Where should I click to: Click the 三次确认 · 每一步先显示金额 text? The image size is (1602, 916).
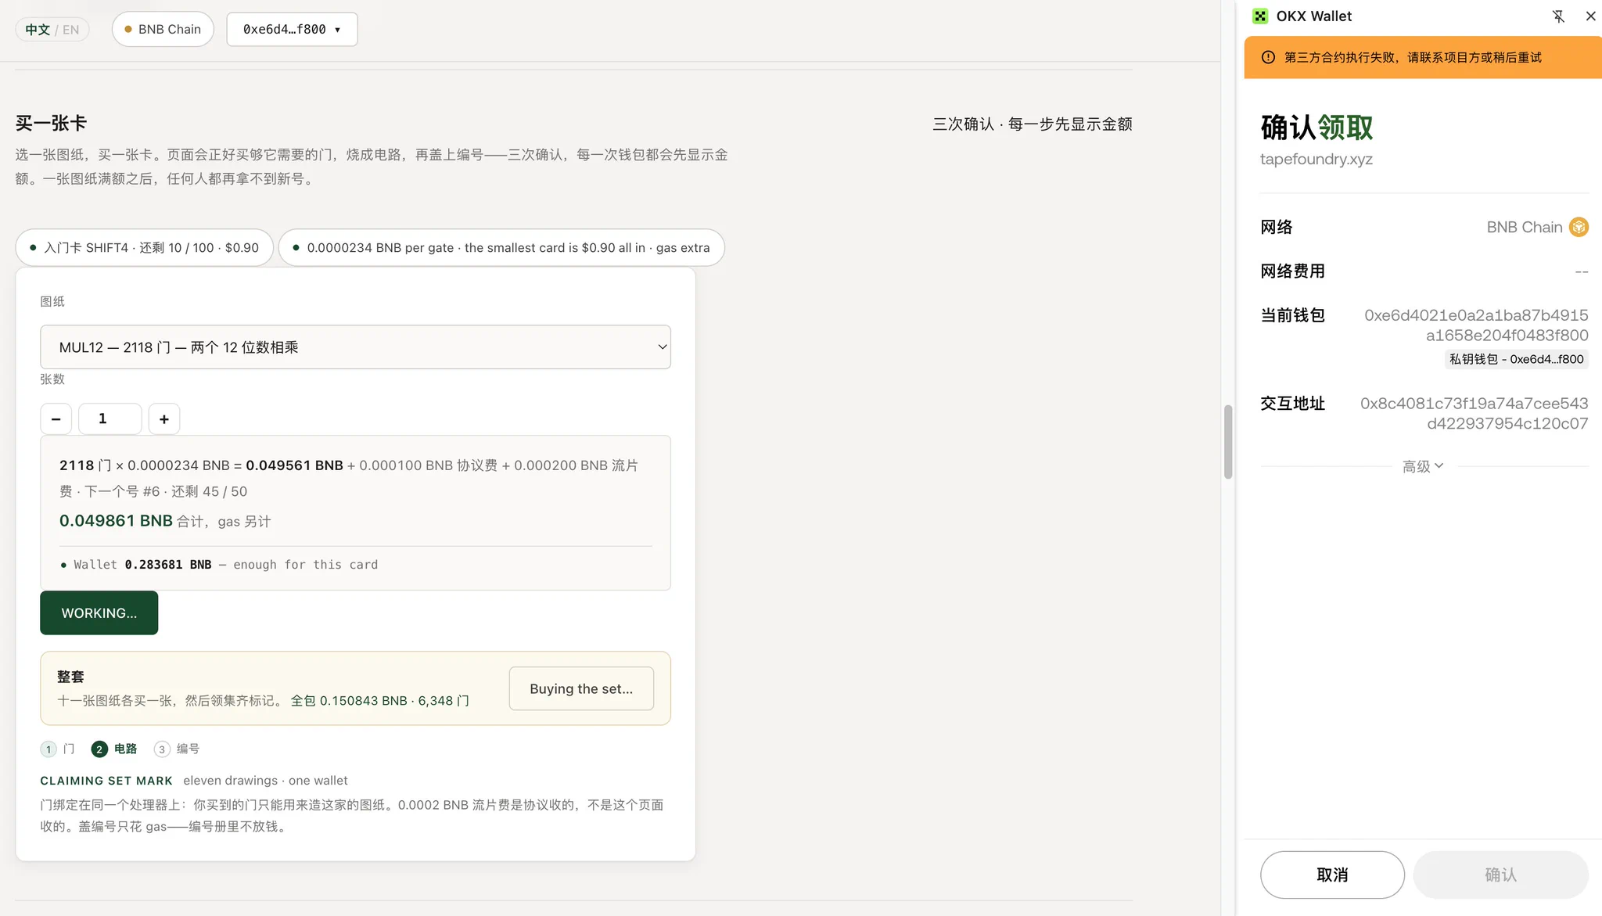[x=1033, y=124]
